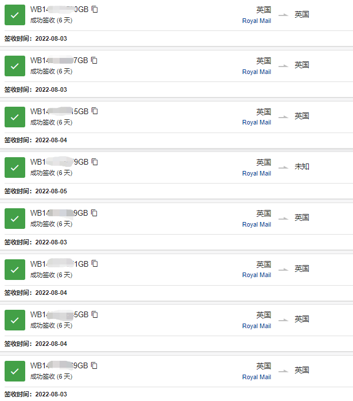Click the route arrow in the first entry

coord(283,15)
